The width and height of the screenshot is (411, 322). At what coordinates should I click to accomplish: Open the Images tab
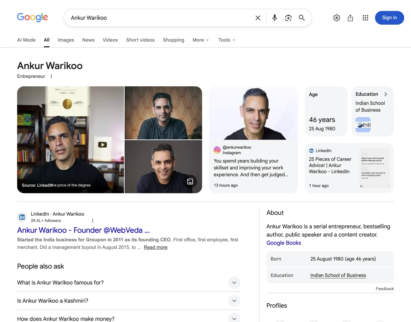(x=66, y=40)
